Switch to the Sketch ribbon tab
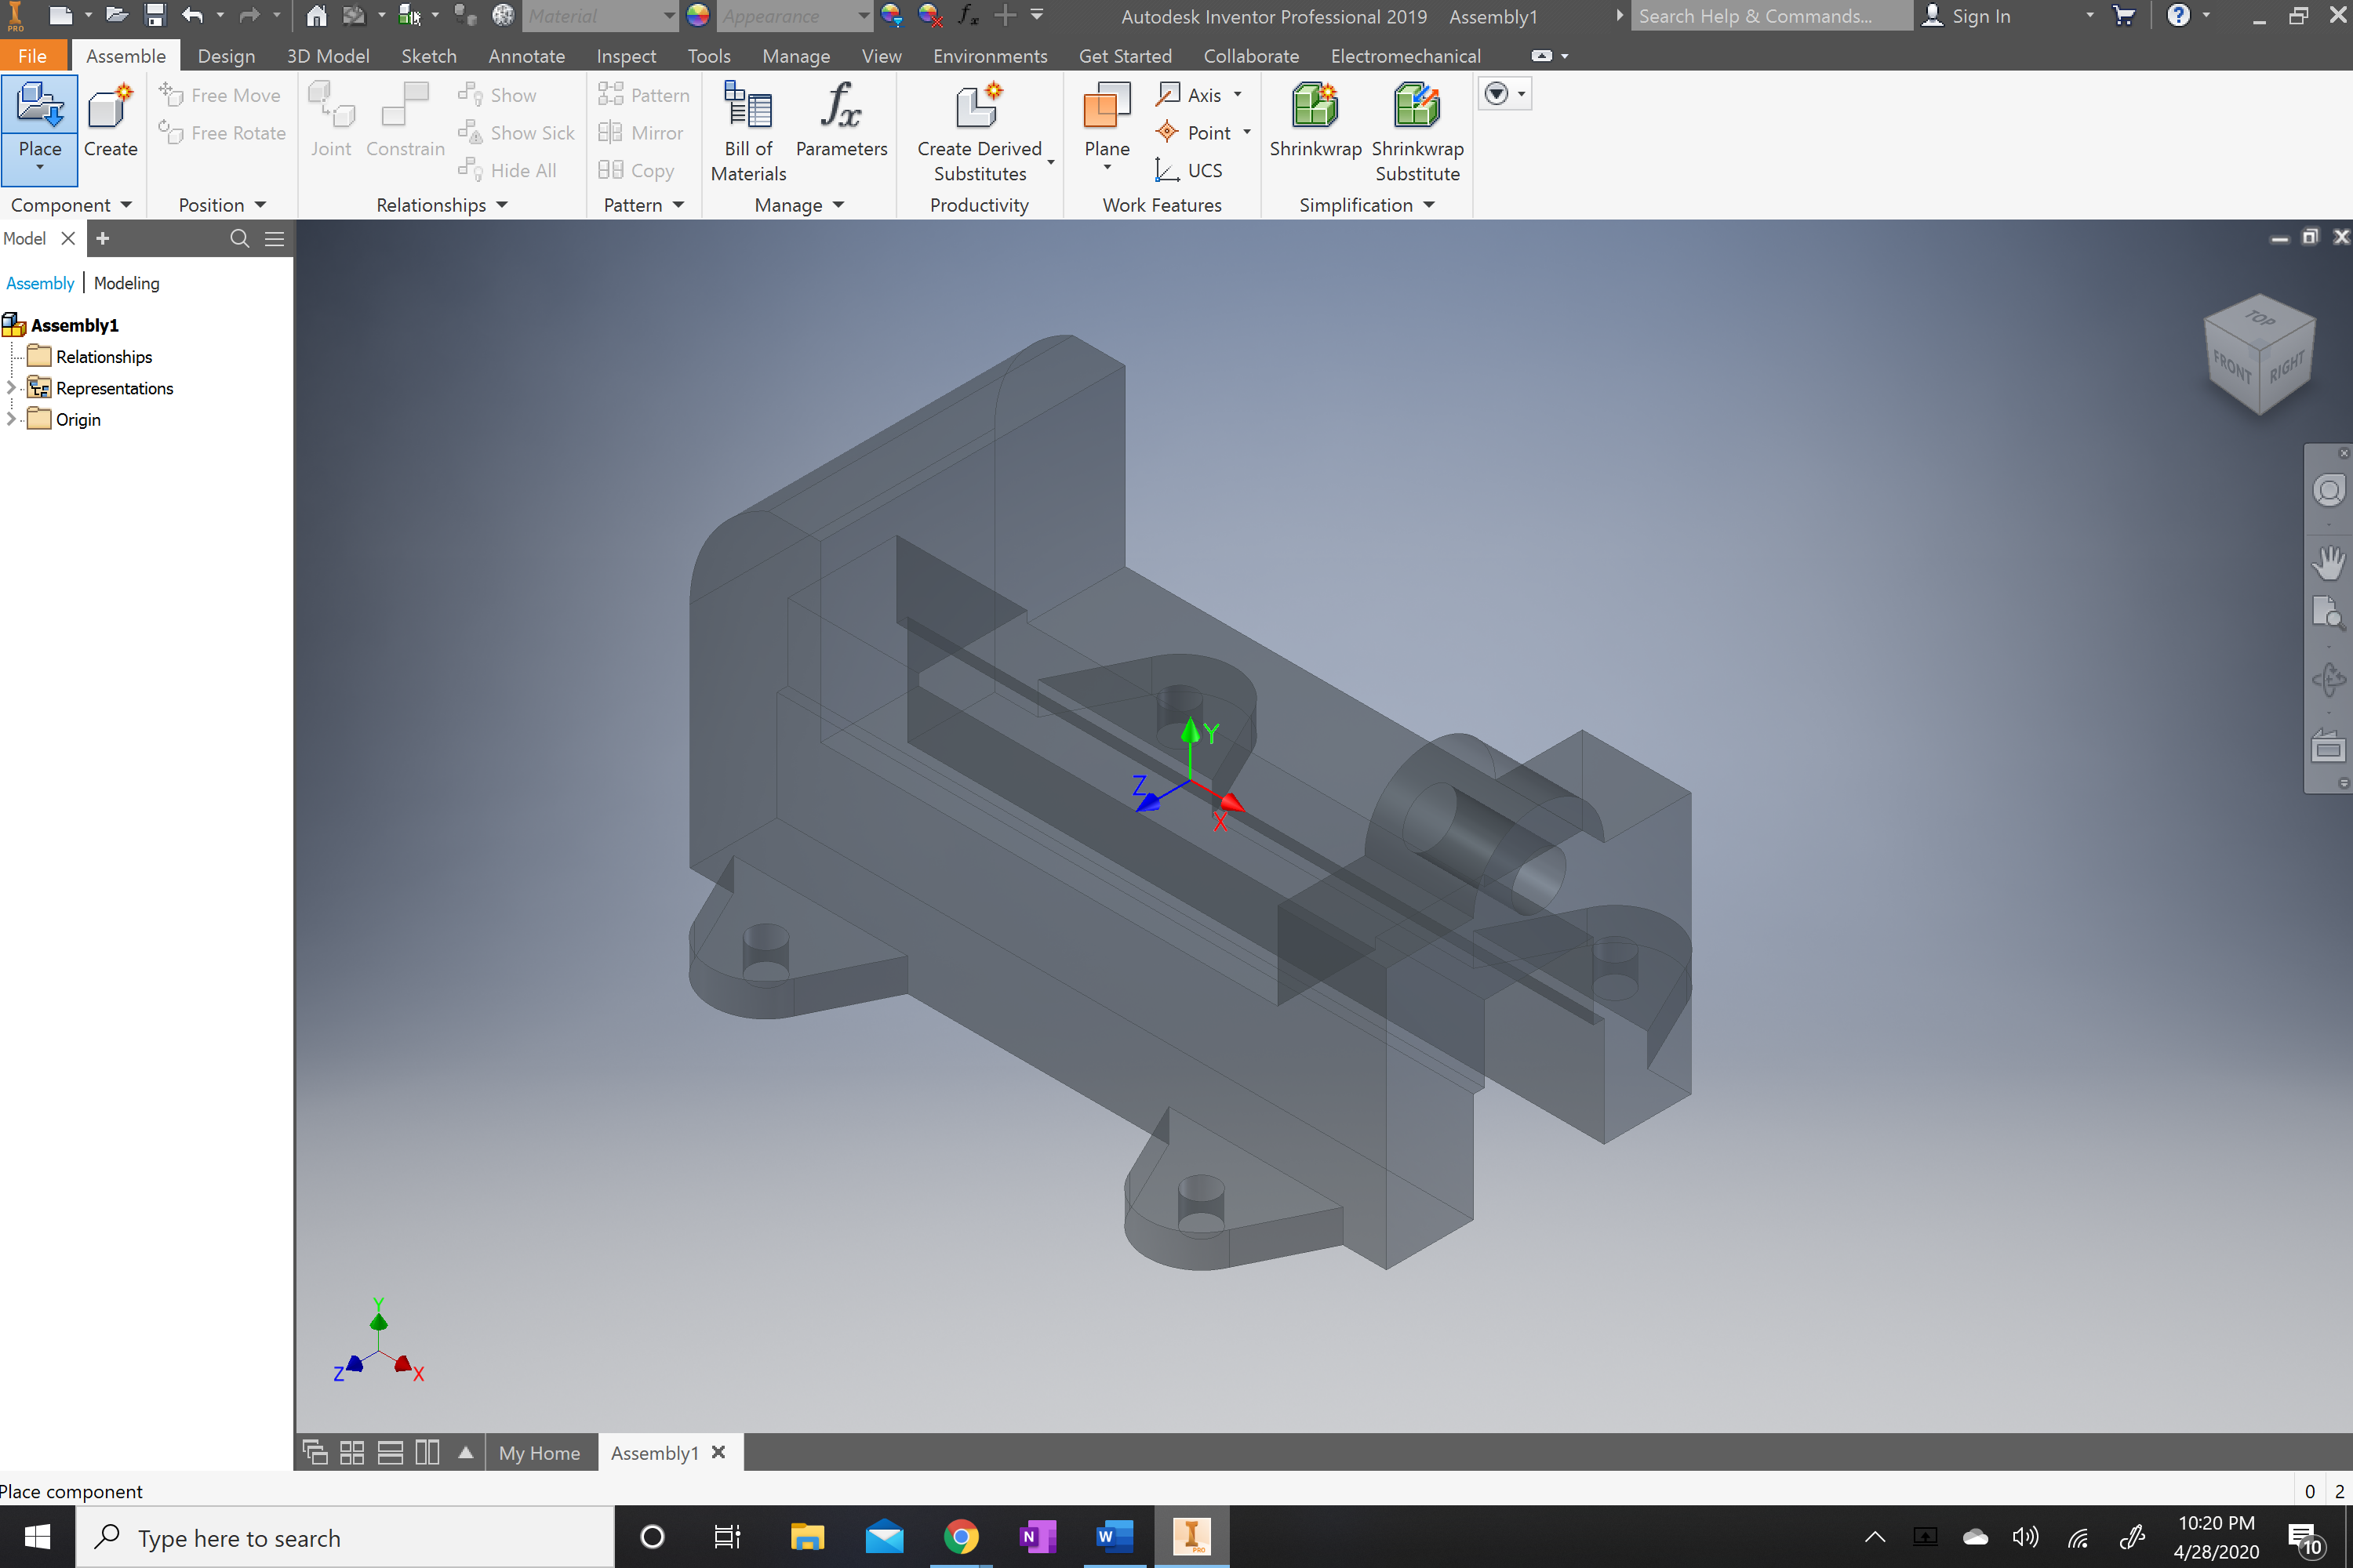 [x=429, y=56]
